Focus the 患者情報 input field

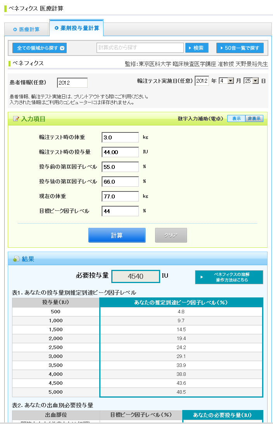73,83
